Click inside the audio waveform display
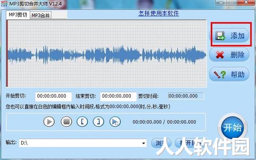Image resolution: width=256 pixels, height=160 pixels. [107, 54]
